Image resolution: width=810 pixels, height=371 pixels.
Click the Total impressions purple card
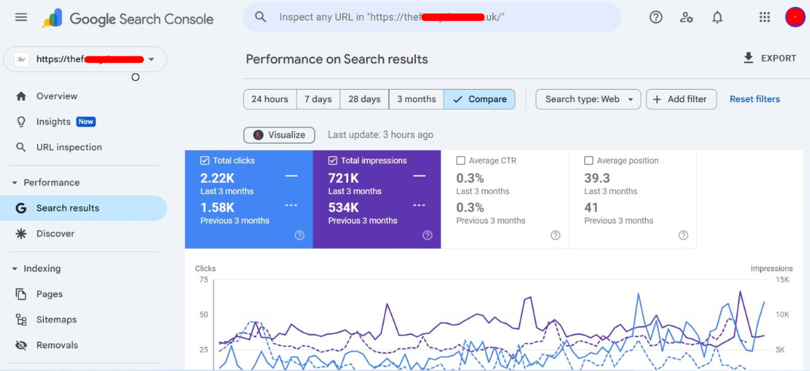(376, 199)
